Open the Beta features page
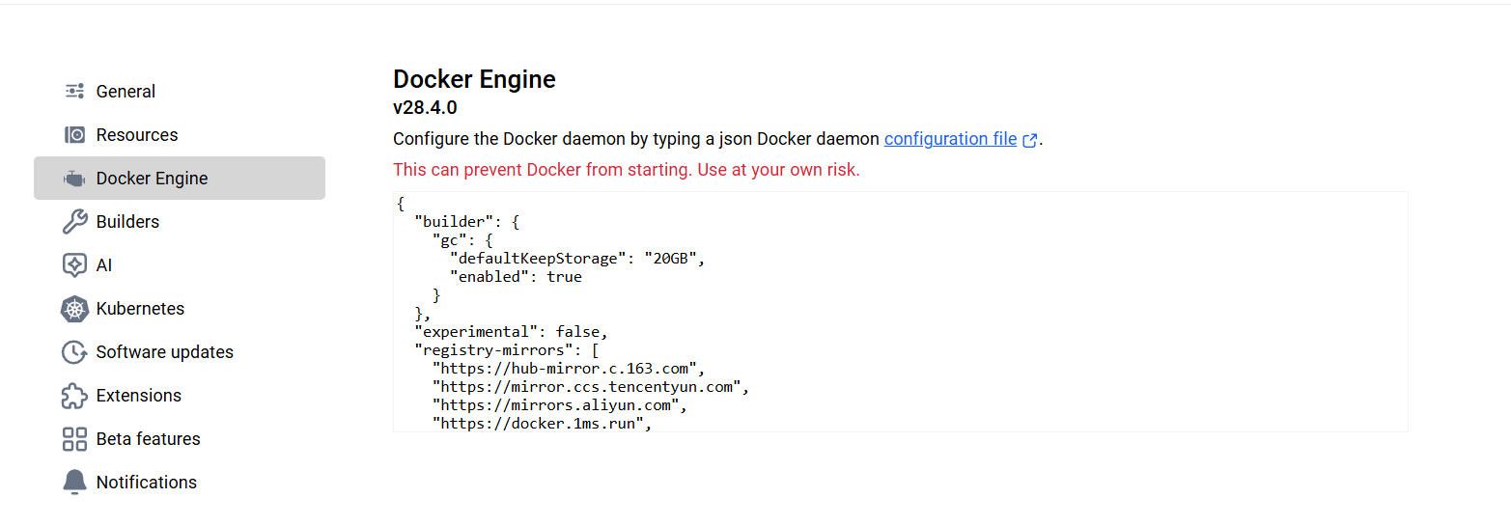The image size is (1511, 526). coord(148,439)
